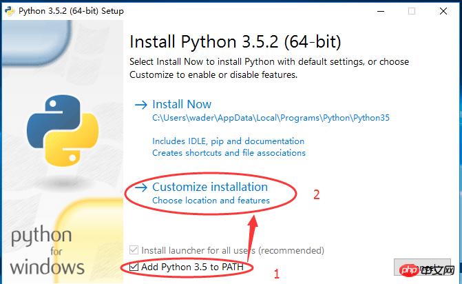
Task: Enable Add Python 3.5 to PATH checkbox
Action: click(x=134, y=267)
